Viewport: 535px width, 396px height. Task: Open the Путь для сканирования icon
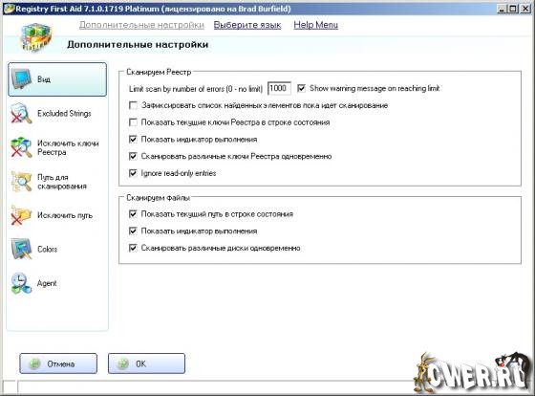pyautogui.click(x=21, y=182)
